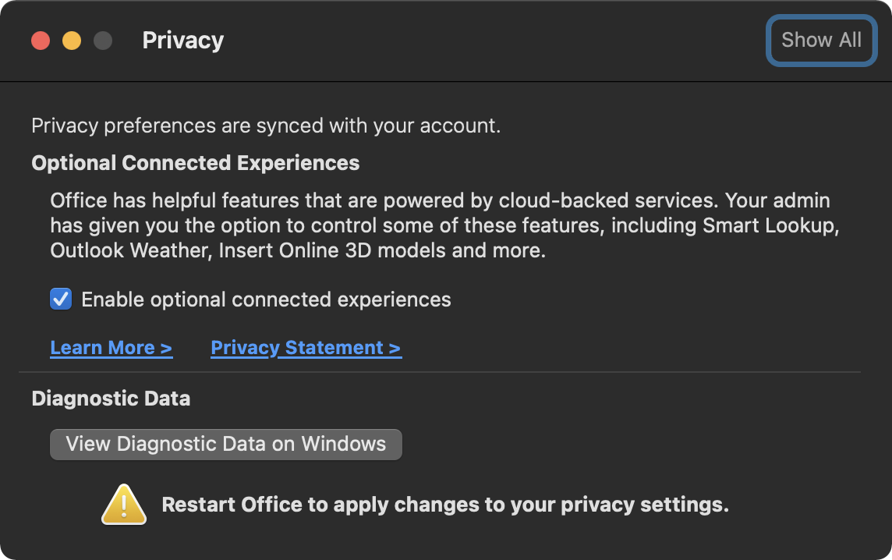Open the Learn More link

pos(111,347)
